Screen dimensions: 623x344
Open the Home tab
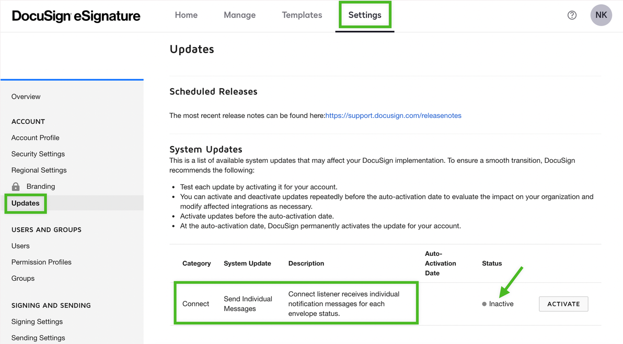coord(186,15)
